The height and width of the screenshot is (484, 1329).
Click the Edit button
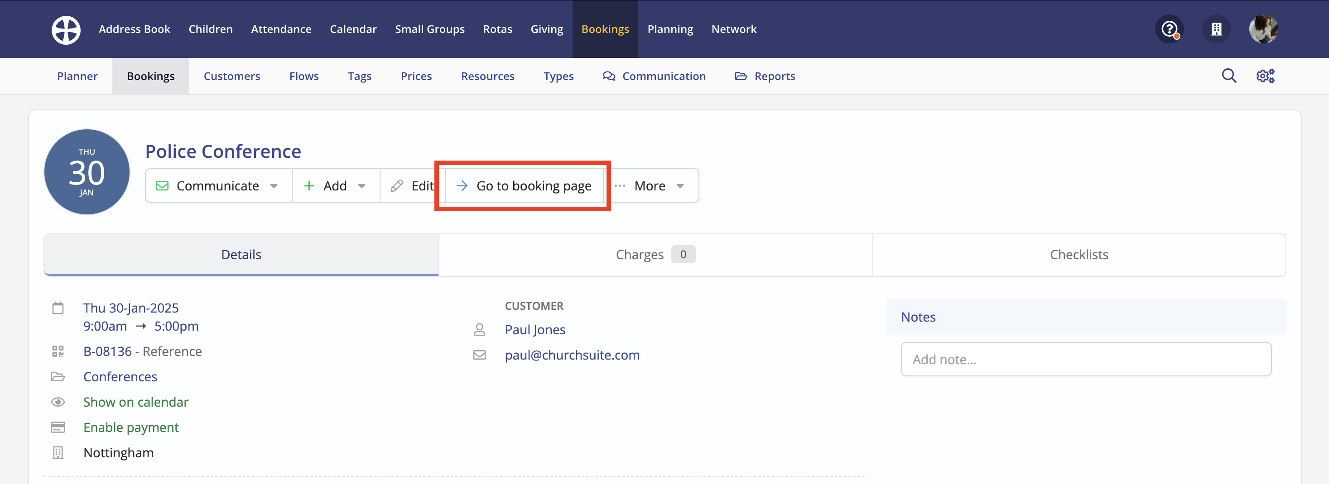click(x=412, y=185)
